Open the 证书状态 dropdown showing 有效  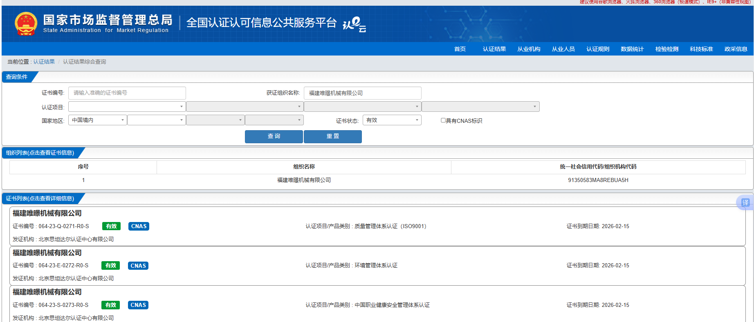tap(392, 120)
